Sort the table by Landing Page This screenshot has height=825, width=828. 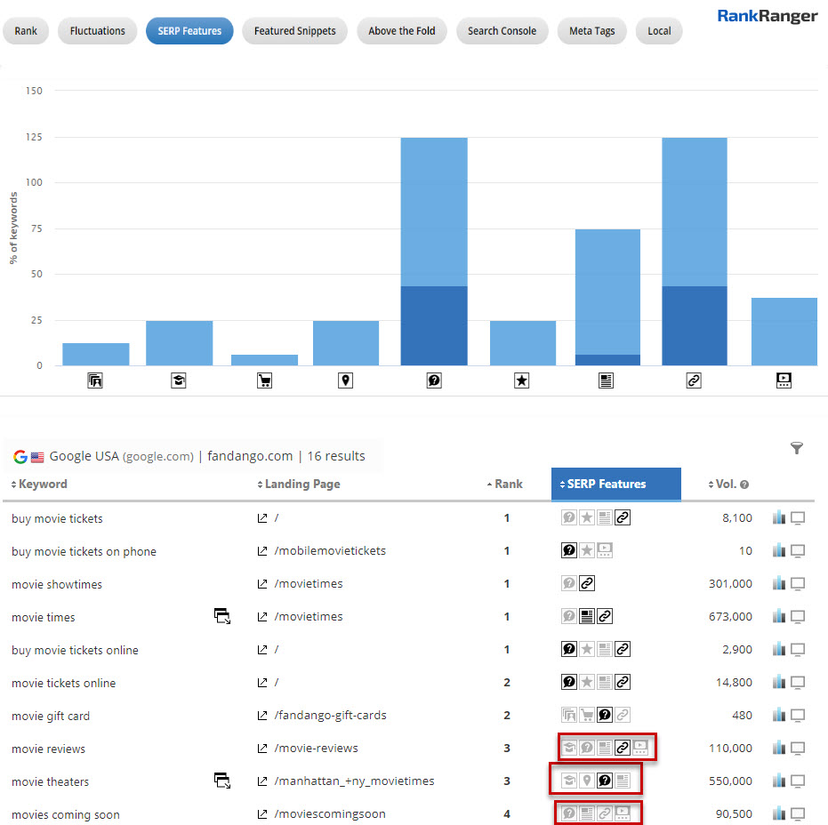pos(298,484)
